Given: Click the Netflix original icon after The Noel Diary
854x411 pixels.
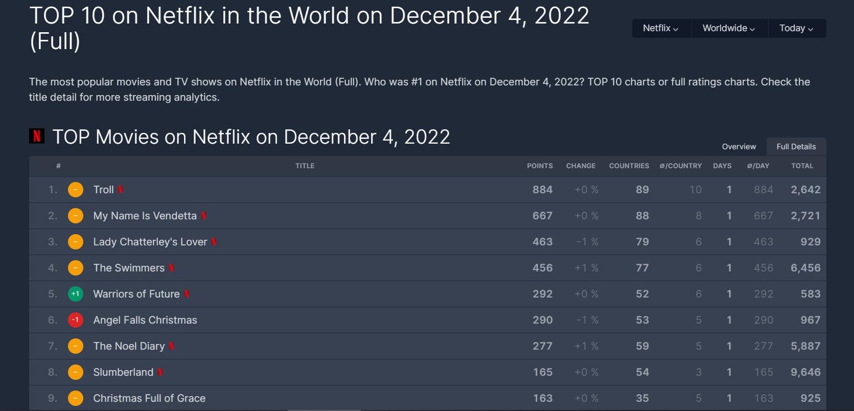Looking at the screenshot, I should [x=172, y=346].
